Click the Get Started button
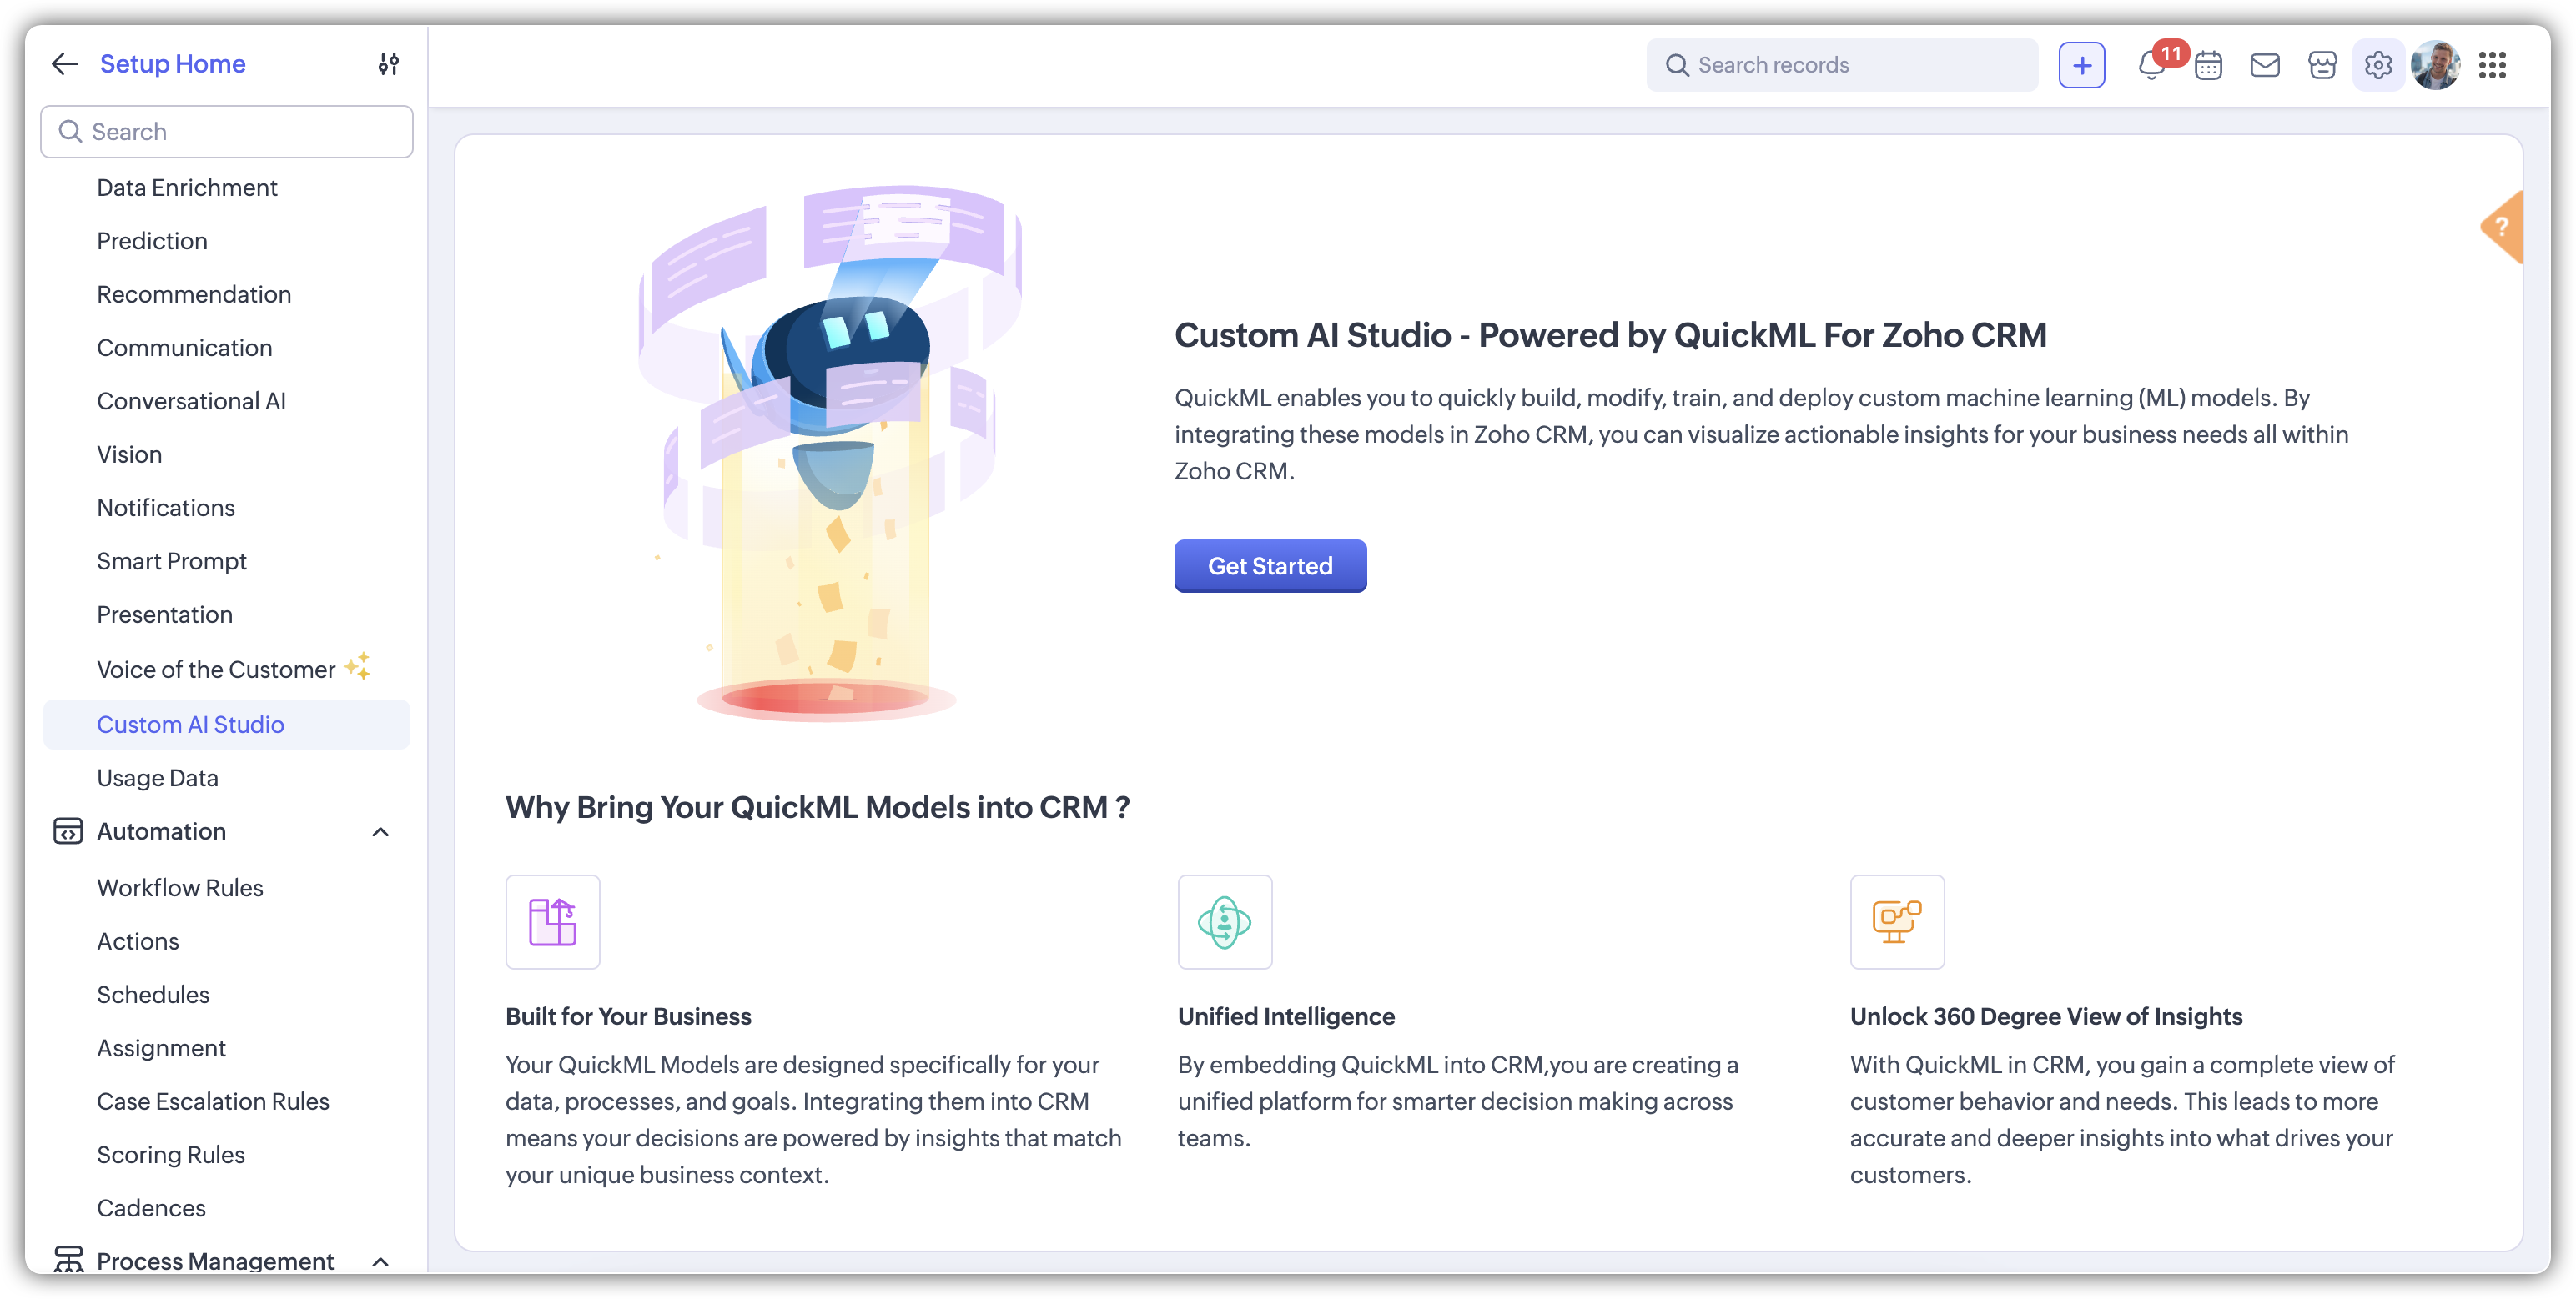The width and height of the screenshot is (2576, 1299). [1270, 565]
